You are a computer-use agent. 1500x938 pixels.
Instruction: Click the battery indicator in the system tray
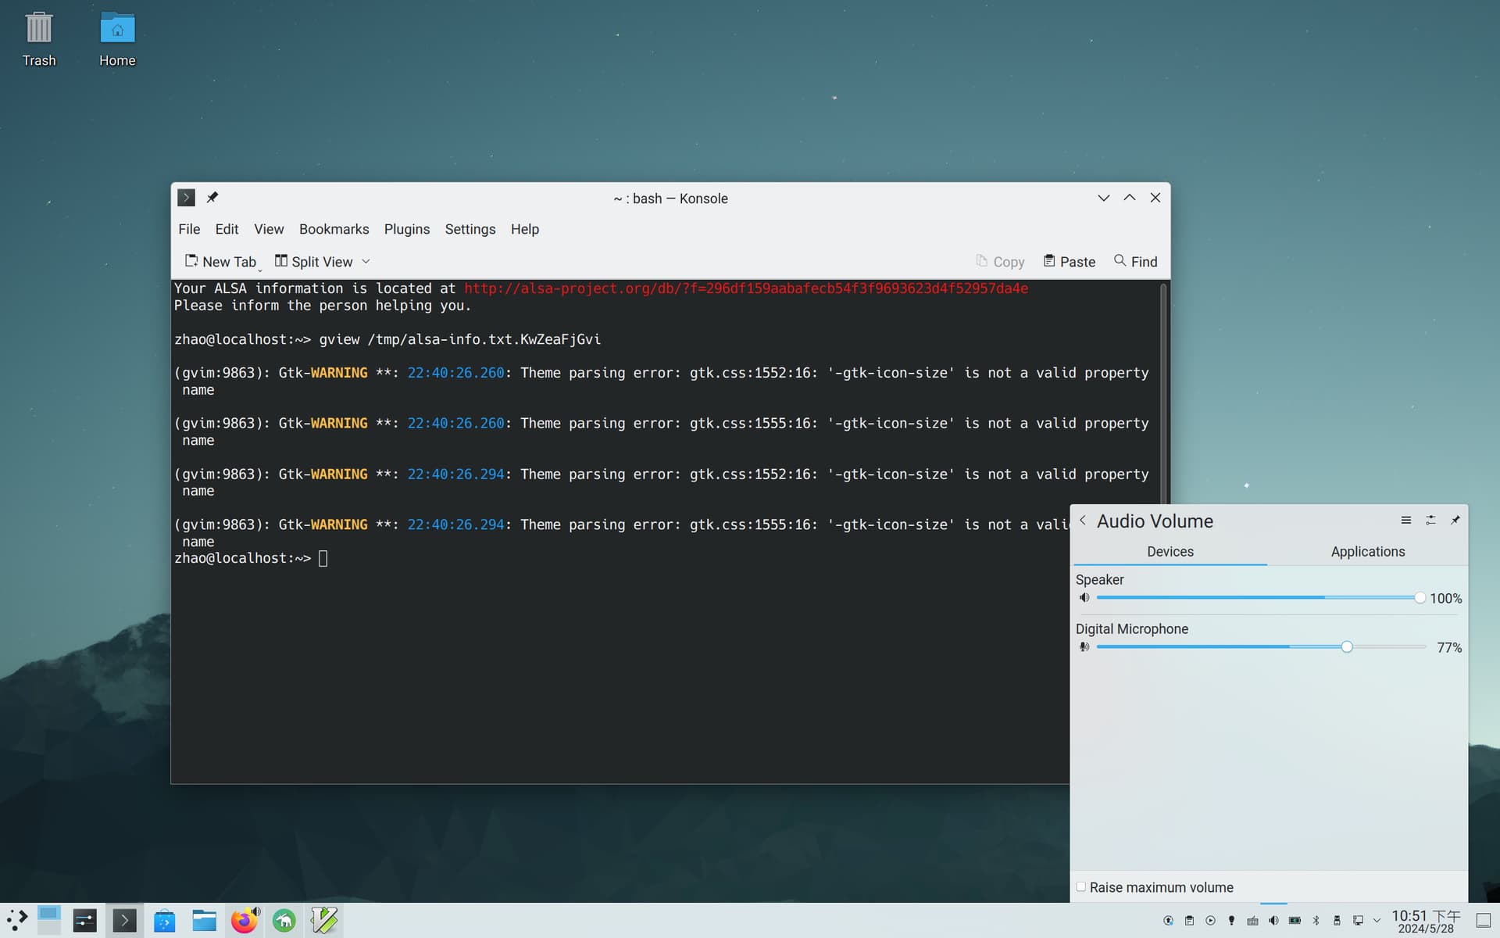1295,921
